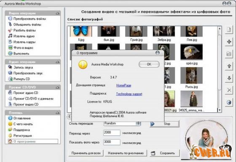236x162 pixels.
Task: Click the plus icon to add photos
Action: pyautogui.click(x=229, y=42)
